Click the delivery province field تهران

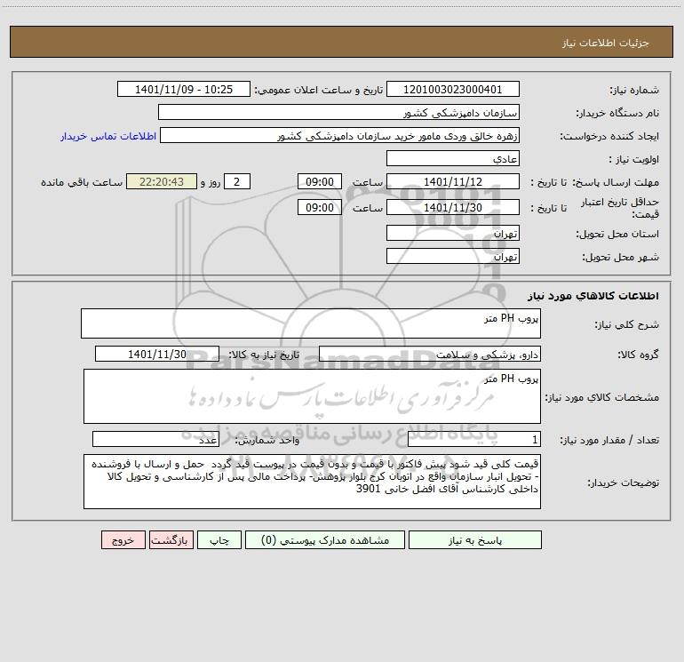point(453,233)
